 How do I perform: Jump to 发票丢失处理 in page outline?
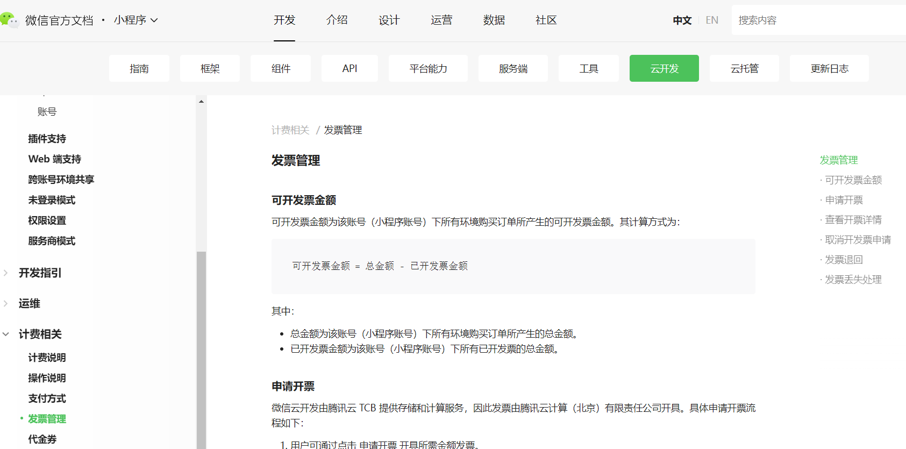tap(853, 280)
